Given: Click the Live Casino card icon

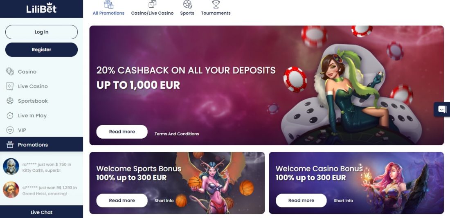Looking at the screenshot, I should (10, 86).
